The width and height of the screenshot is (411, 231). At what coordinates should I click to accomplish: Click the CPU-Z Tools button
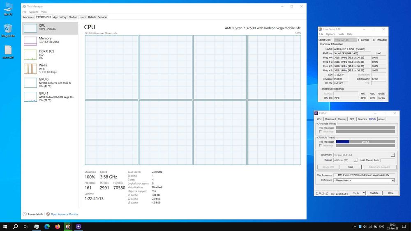[x=356, y=193]
